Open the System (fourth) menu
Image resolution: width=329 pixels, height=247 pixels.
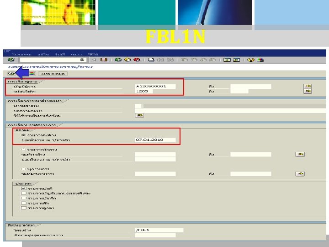point(76,54)
